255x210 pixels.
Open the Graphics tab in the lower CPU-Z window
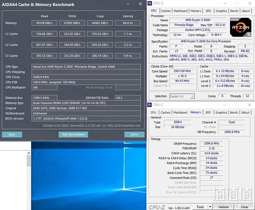pos(221,112)
